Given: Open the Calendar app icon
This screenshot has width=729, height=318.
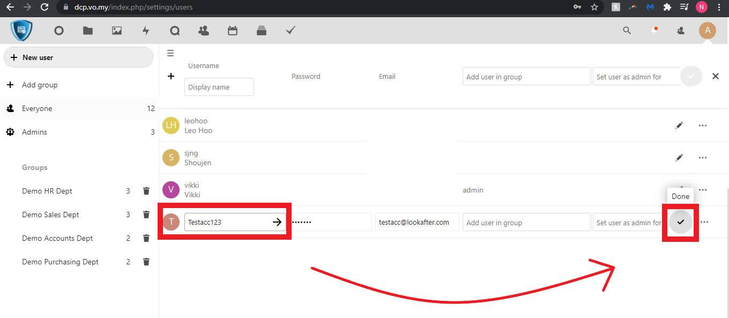Looking at the screenshot, I should (x=233, y=31).
